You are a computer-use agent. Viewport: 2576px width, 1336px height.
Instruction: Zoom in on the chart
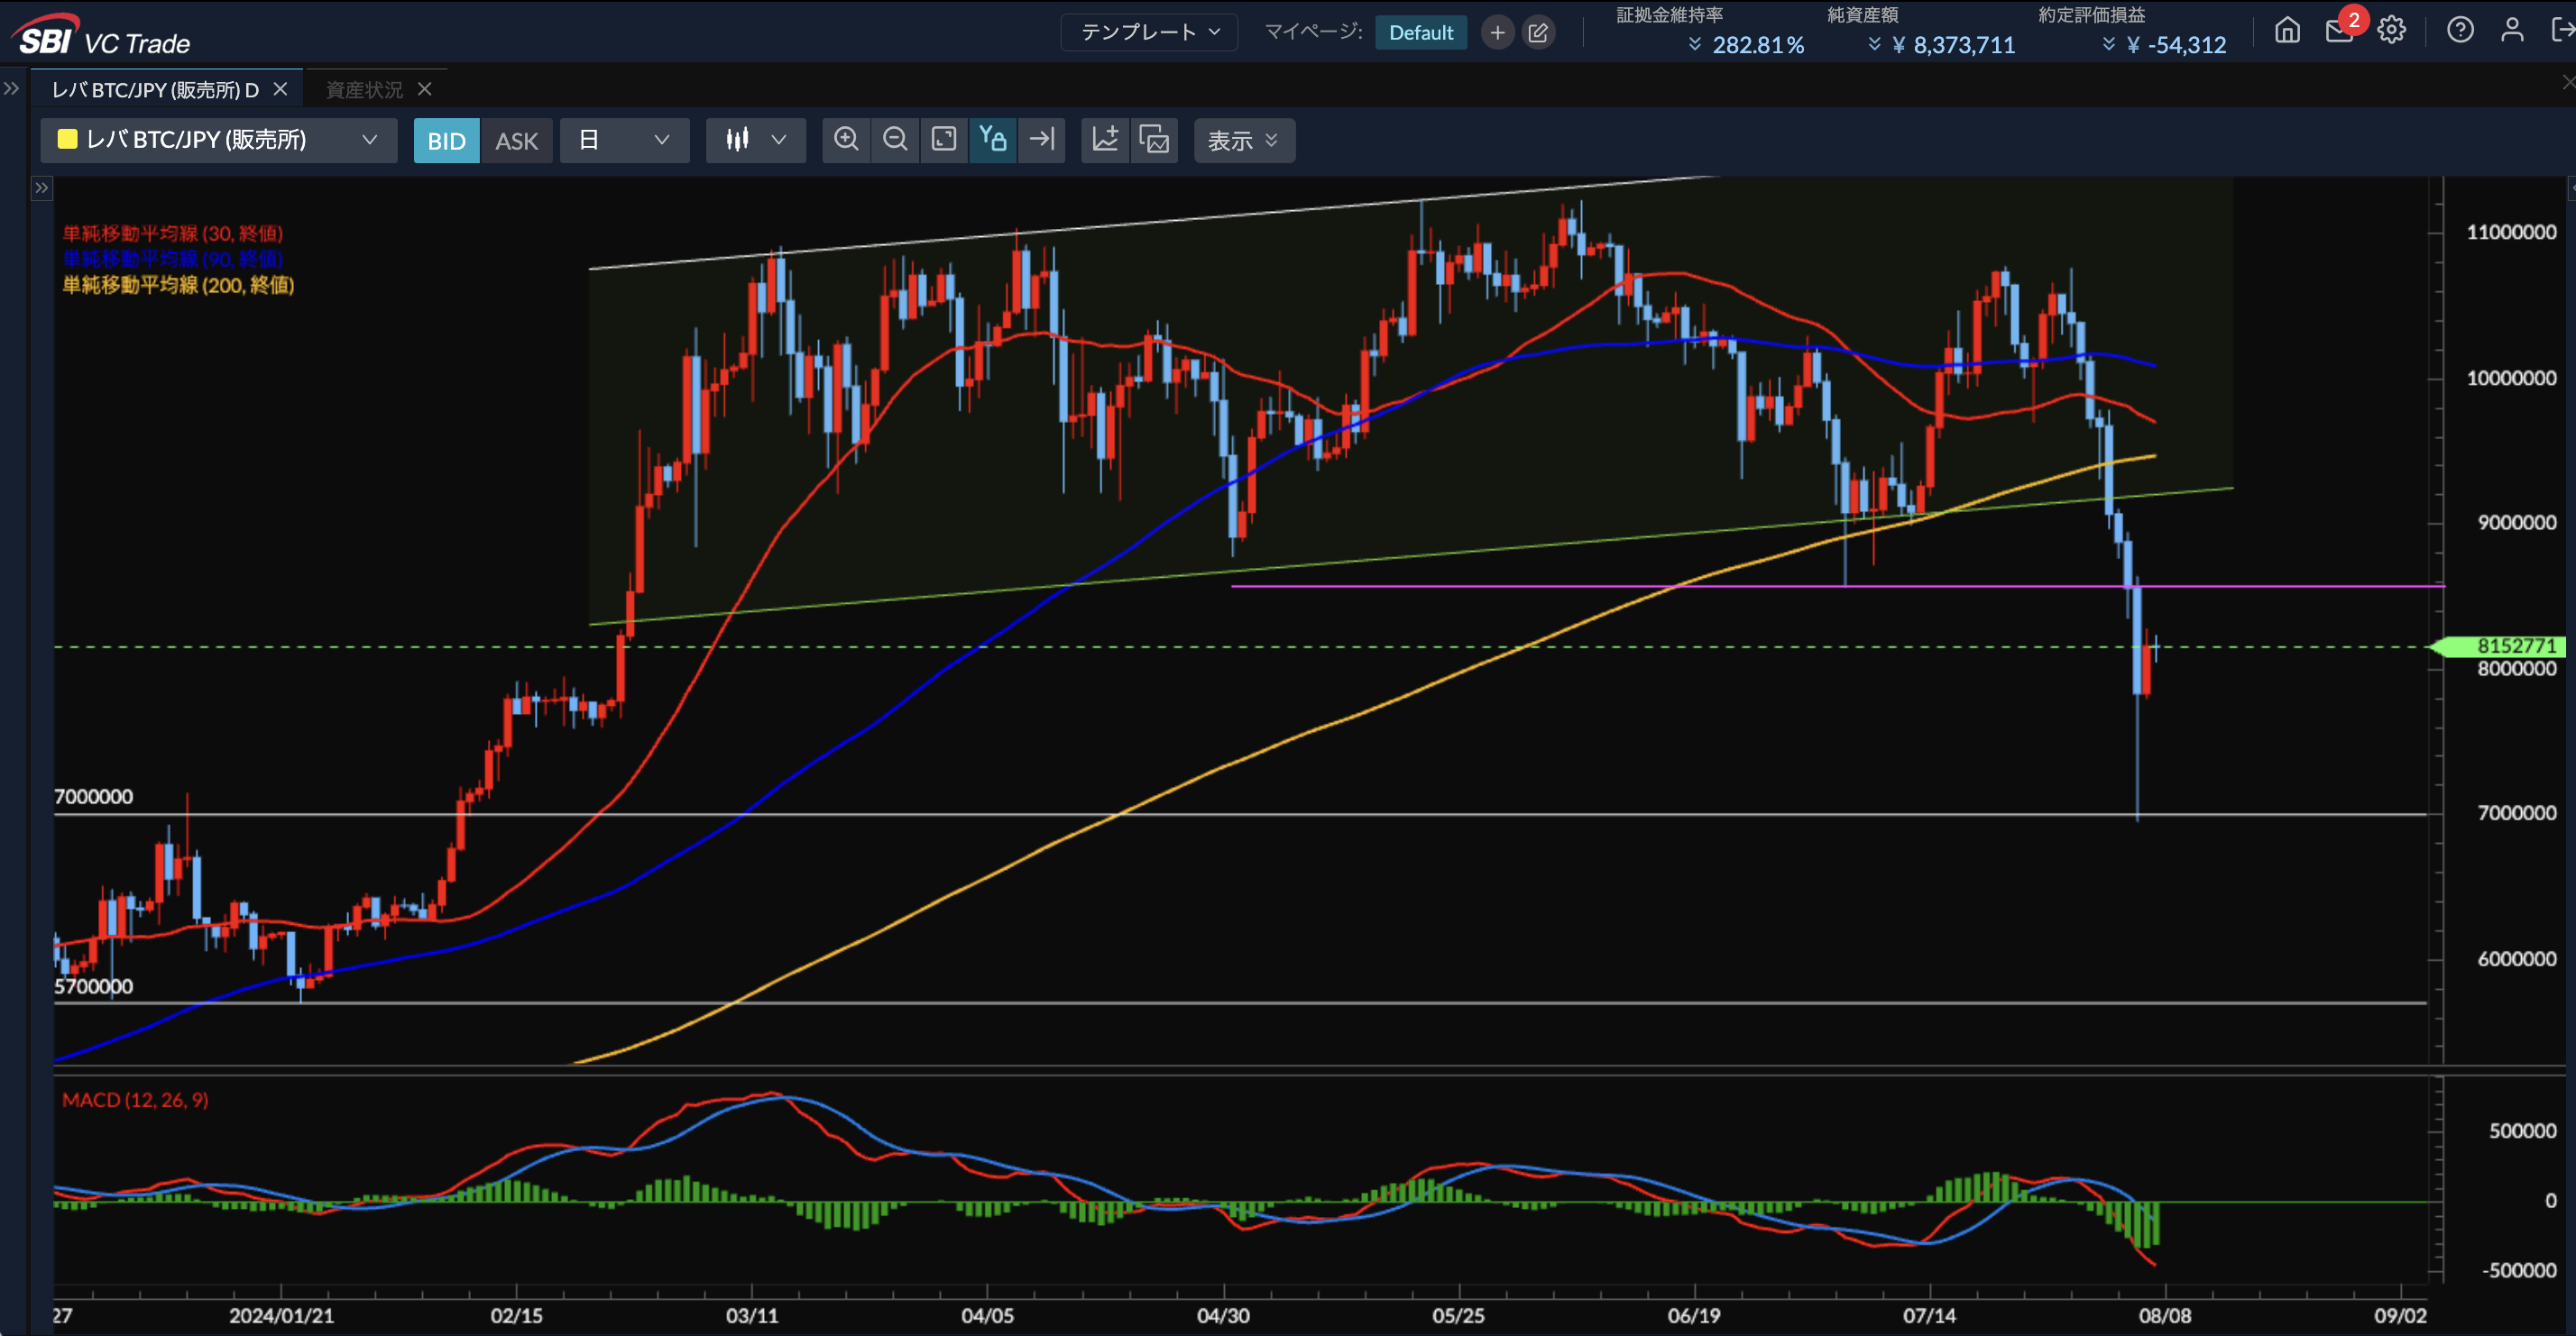coord(846,140)
